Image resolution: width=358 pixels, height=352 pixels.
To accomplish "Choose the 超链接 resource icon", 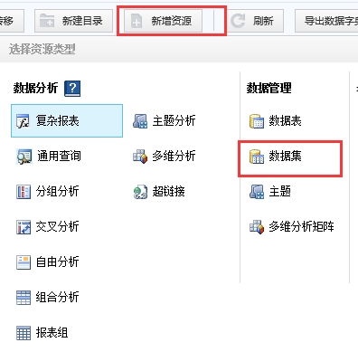I will (x=140, y=192).
